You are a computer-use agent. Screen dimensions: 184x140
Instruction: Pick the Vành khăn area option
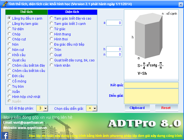[x=52, y=66]
